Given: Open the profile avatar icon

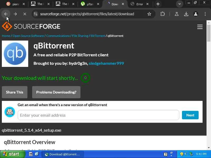Looking at the screenshot, I should coord(196,14).
